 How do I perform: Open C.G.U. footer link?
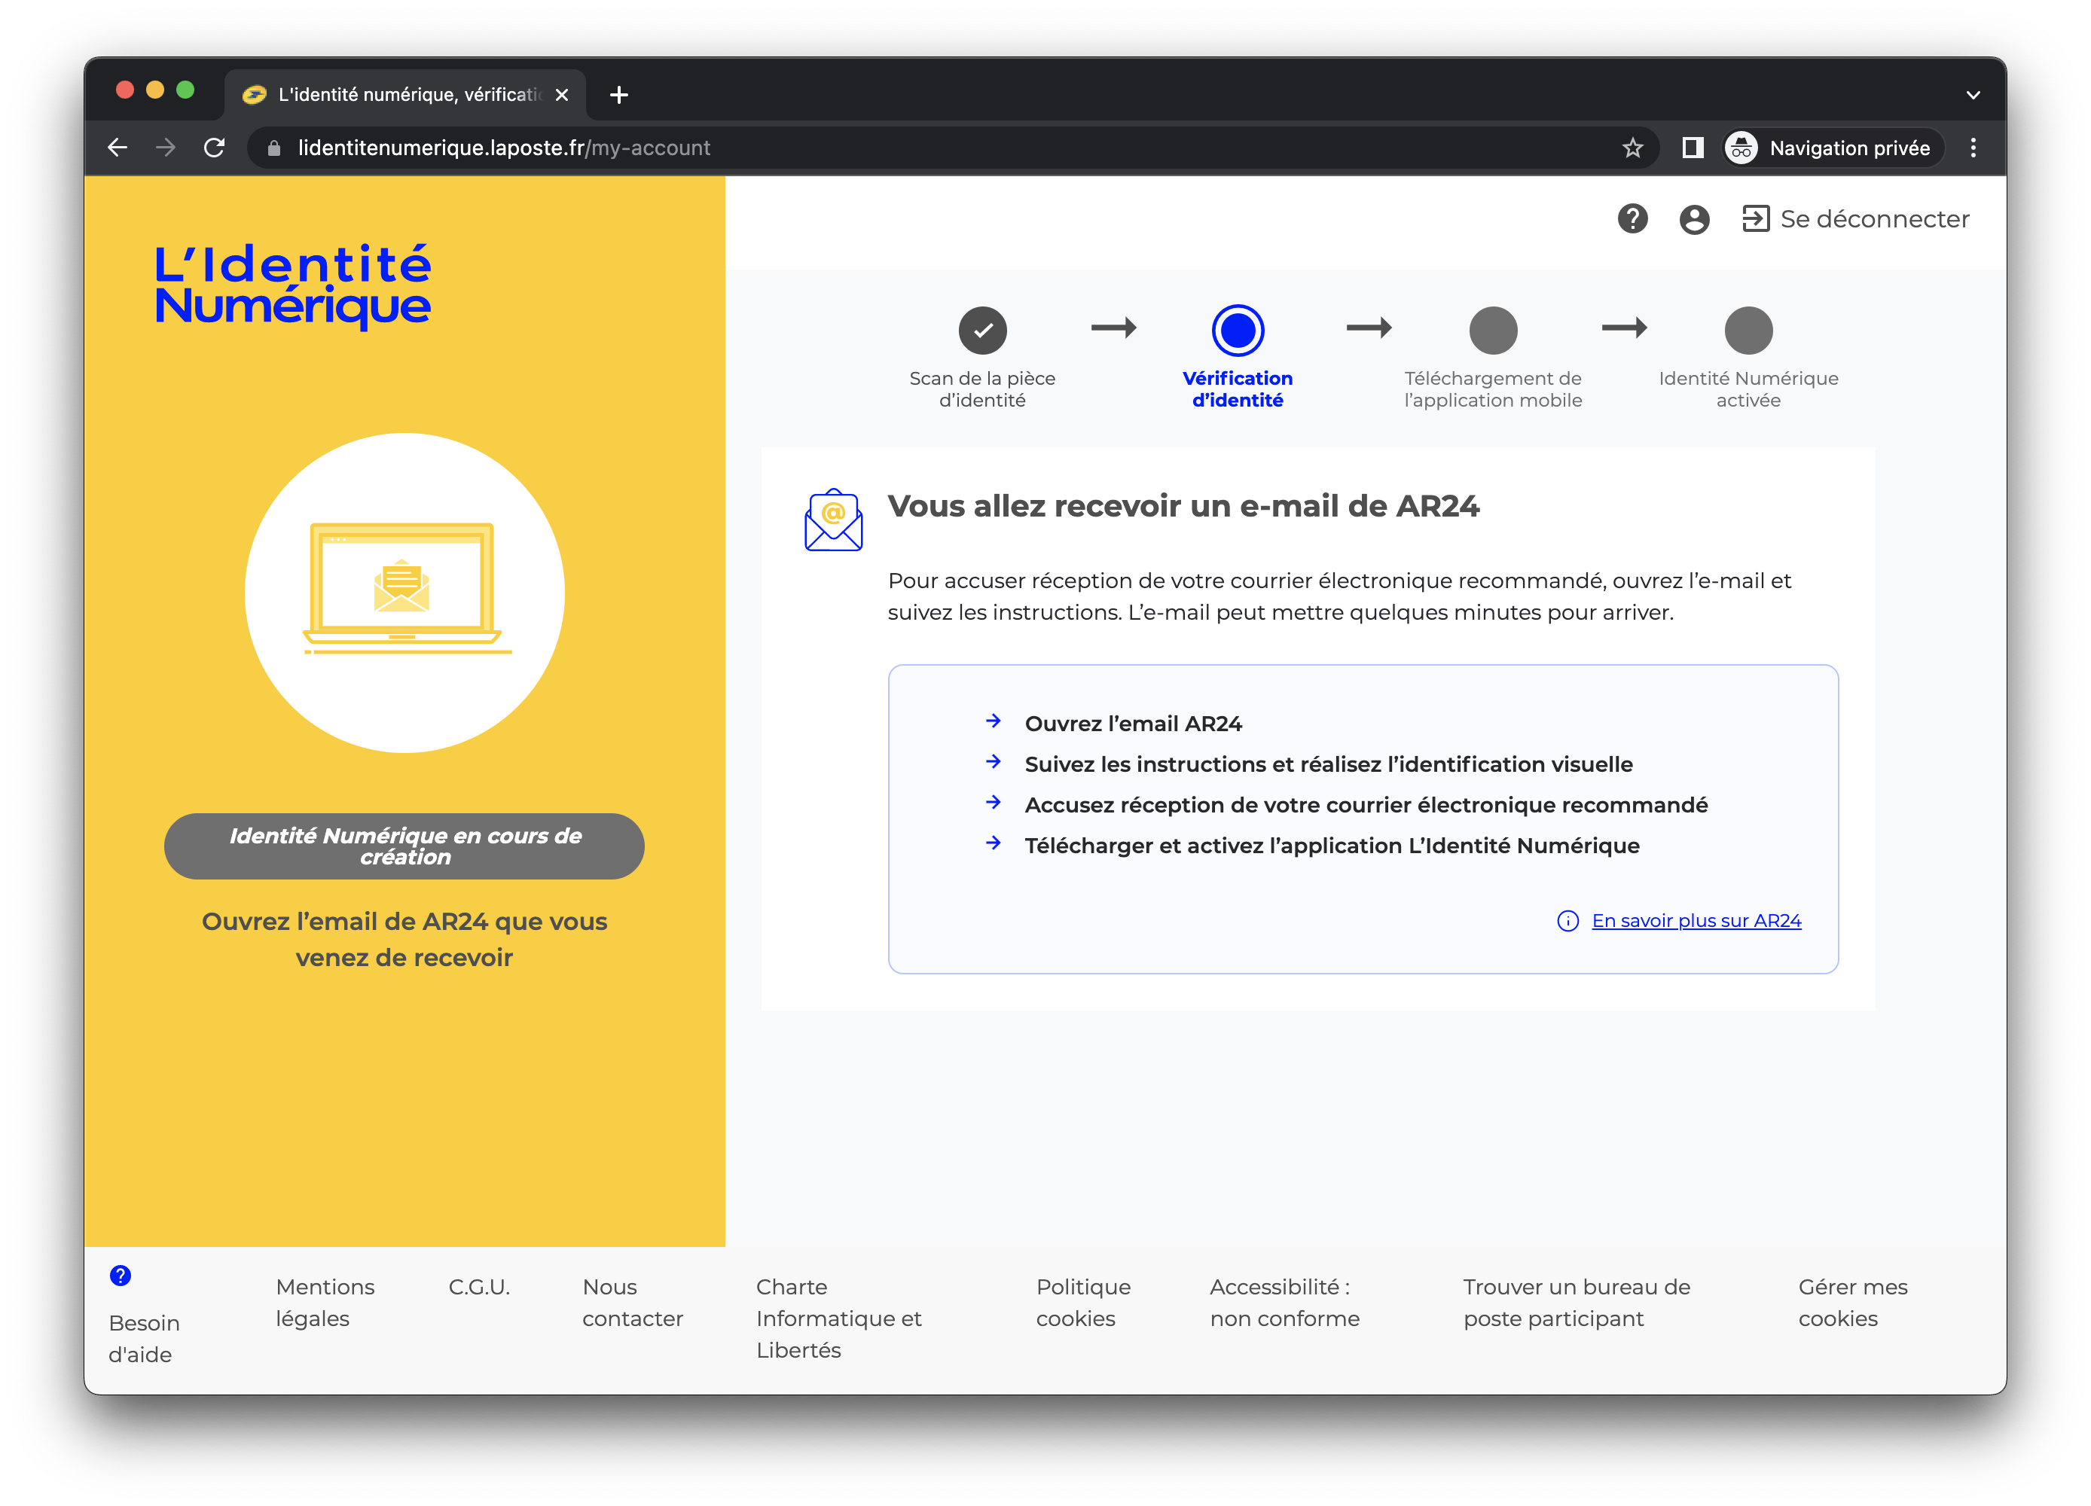[x=478, y=1287]
